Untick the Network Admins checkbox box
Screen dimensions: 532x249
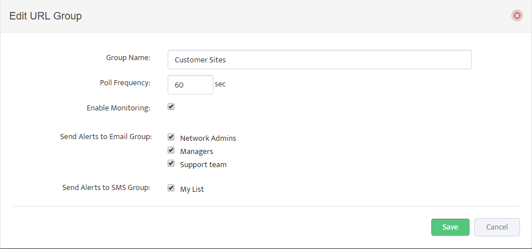click(171, 137)
